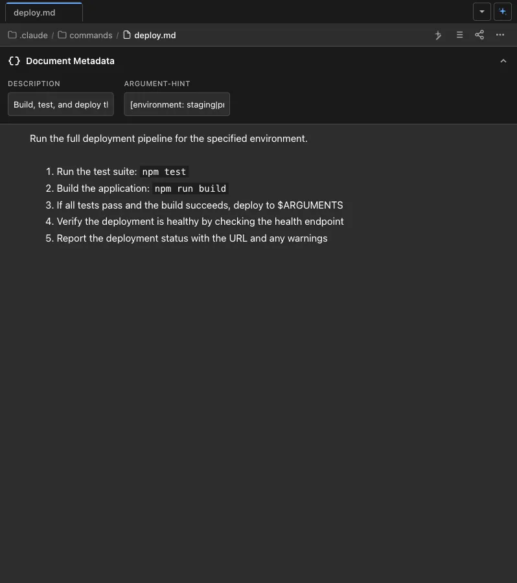Click the Argument-Hint input field
The width and height of the screenshot is (517, 583).
[177, 104]
